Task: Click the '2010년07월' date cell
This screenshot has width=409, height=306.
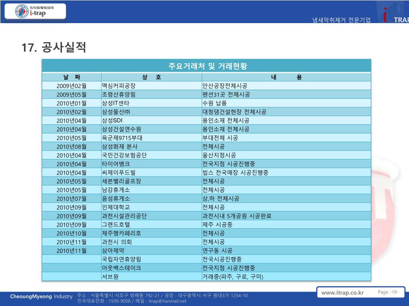Action: (x=71, y=198)
